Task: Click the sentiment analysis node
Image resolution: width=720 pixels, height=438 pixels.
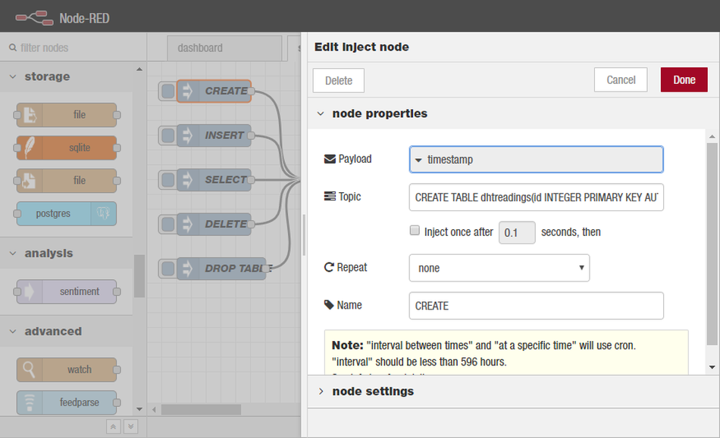Action: tap(67, 291)
